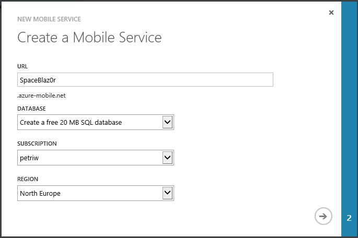Viewport: 358px width, 238px height.
Task: Expand the Region dropdown arrow
Action: (x=167, y=193)
